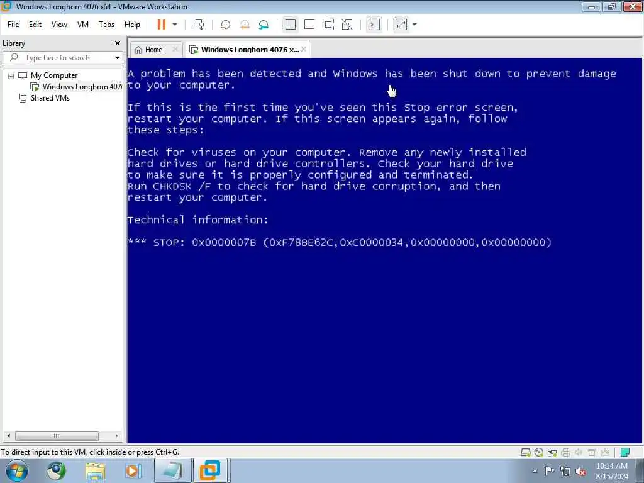
Task: Click the CD/DVD drive status icon
Action: (539, 453)
